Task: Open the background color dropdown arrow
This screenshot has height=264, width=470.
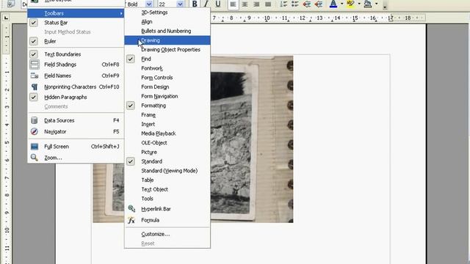Action: (x=377, y=4)
